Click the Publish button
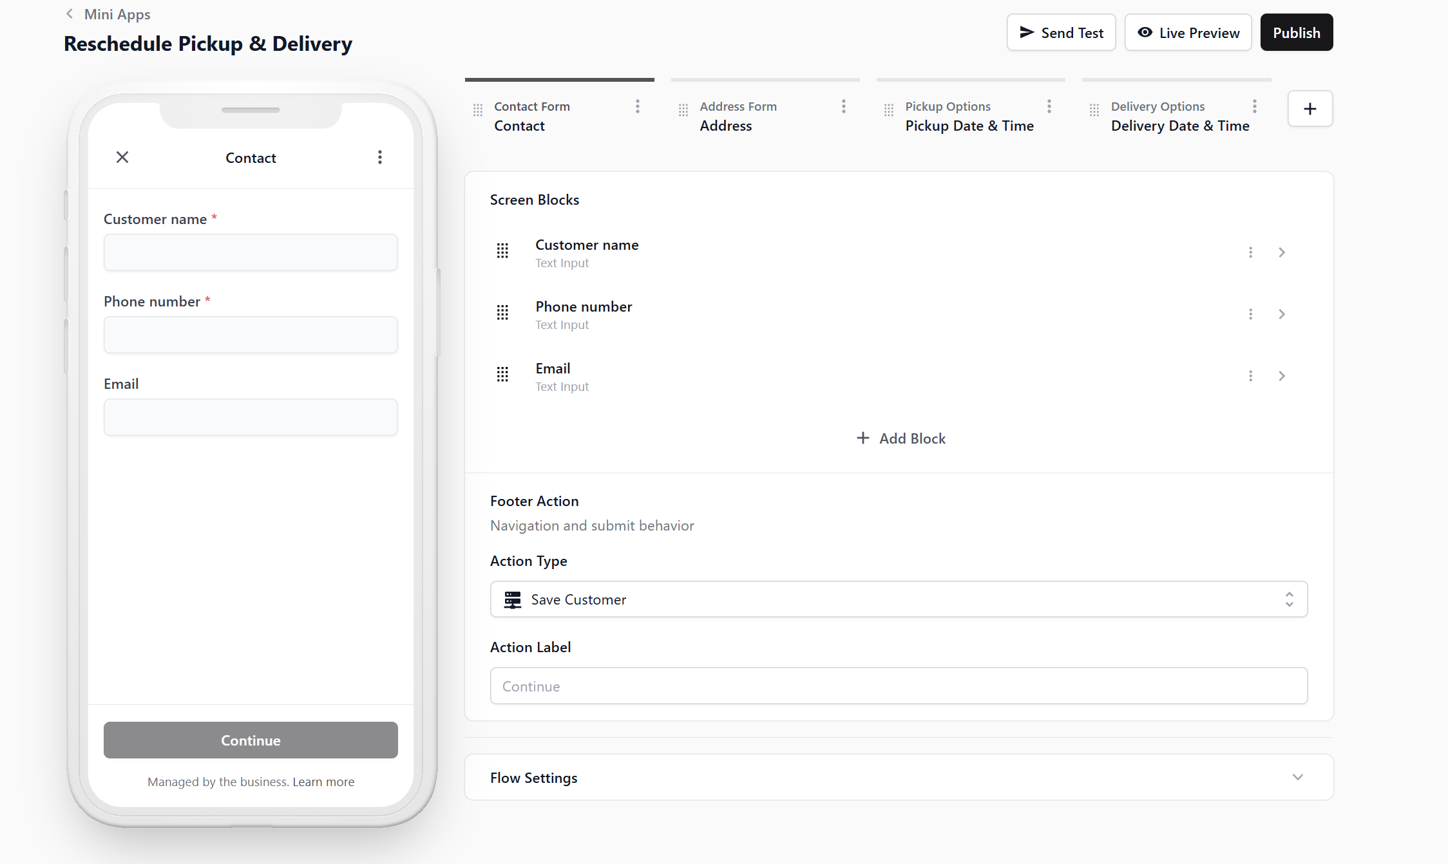The height and width of the screenshot is (864, 1448). 1296,33
